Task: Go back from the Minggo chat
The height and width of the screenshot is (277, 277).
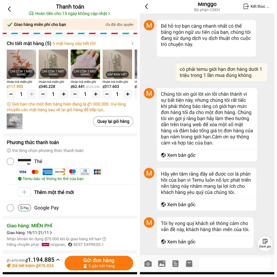Action: (147, 7)
